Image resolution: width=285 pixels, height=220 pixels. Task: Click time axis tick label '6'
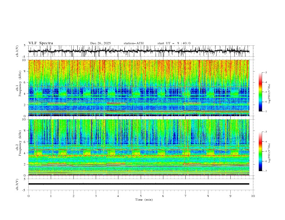(163, 196)
